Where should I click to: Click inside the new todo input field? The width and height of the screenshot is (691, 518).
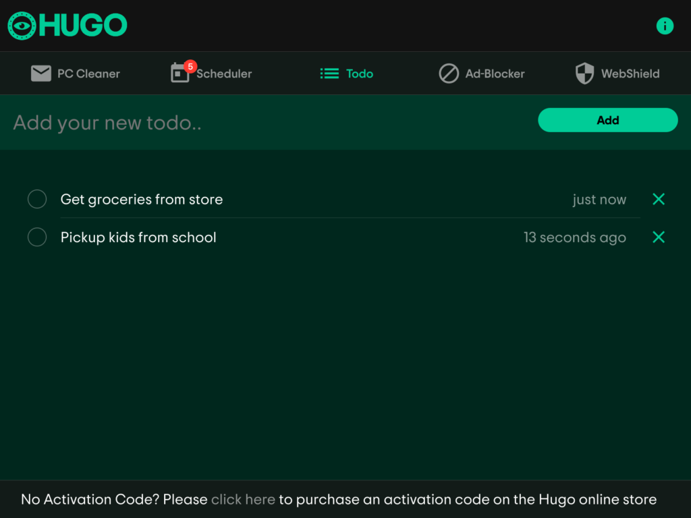pos(202,122)
